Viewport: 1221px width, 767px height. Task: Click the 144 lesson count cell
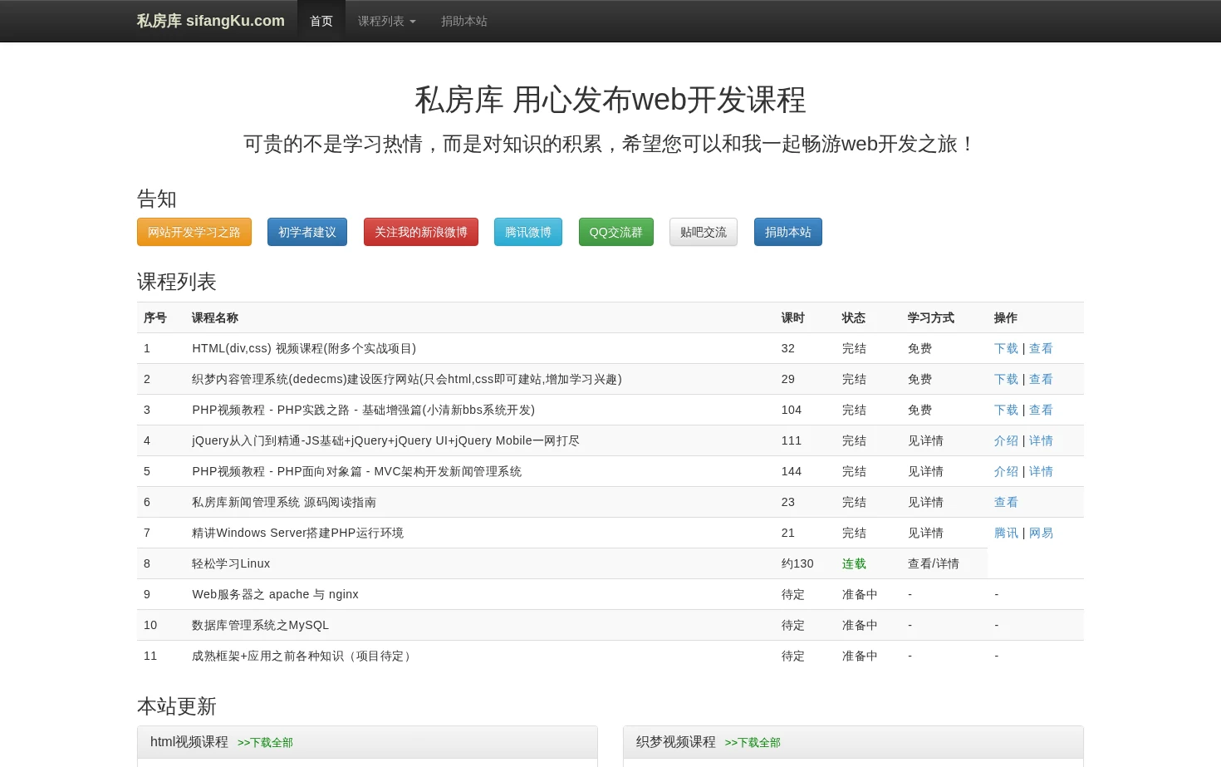point(792,471)
